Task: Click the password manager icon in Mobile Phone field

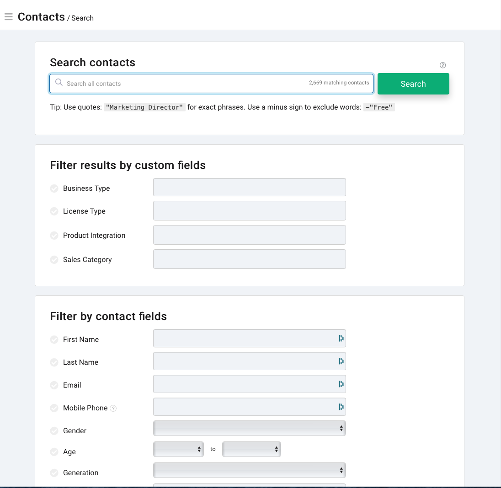Action: [x=341, y=407]
